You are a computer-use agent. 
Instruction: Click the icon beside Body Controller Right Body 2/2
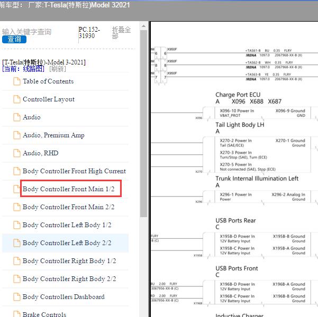[x=16, y=279]
